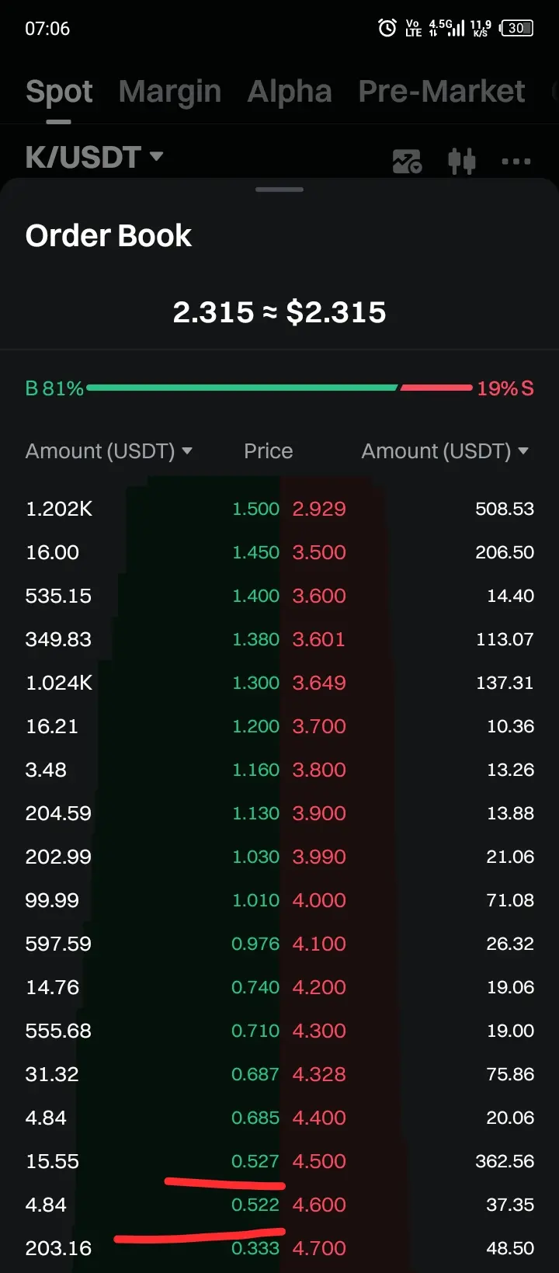Tap the buy/sell ratio bar
The width and height of the screenshot is (559, 1273).
click(279, 388)
